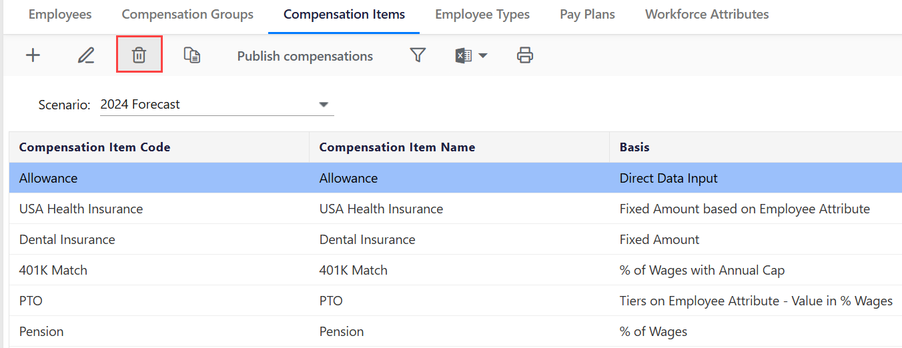Switch to the Employees tab
902x348 pixels.
60,15
